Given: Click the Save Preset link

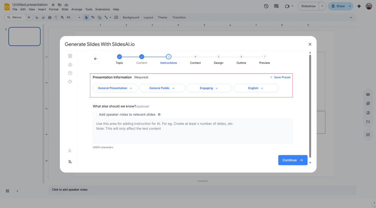Looking at the screenshot, I should 280,77.
